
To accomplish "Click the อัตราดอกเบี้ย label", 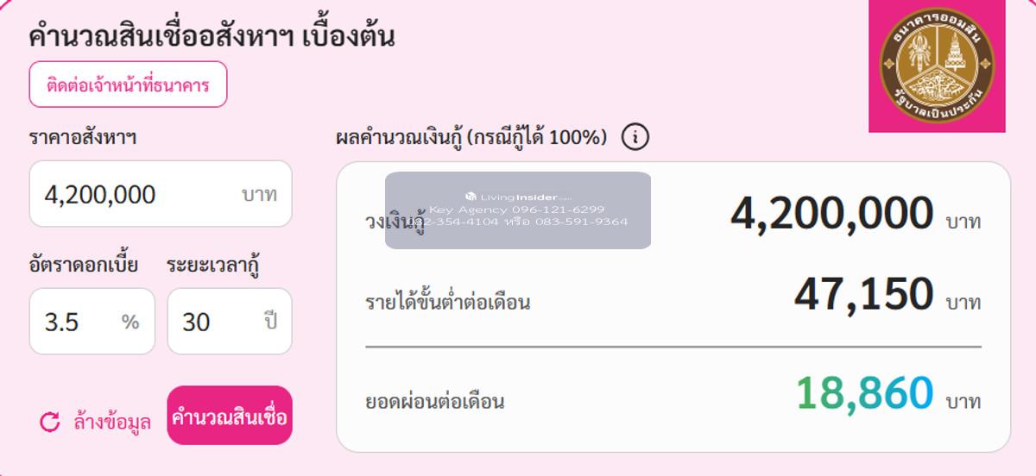I will (83, 265).
